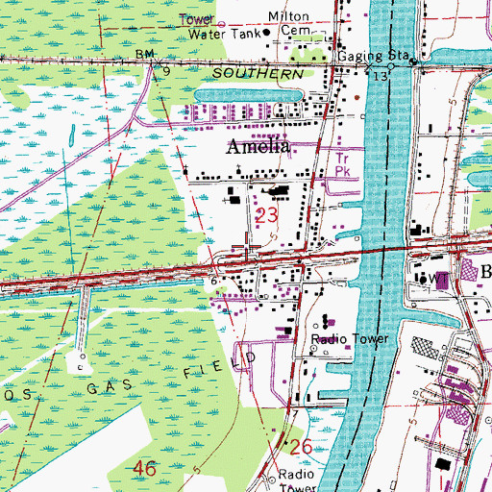Click the 'GAS' field label
492x492 pixels.
pos(110,387)
